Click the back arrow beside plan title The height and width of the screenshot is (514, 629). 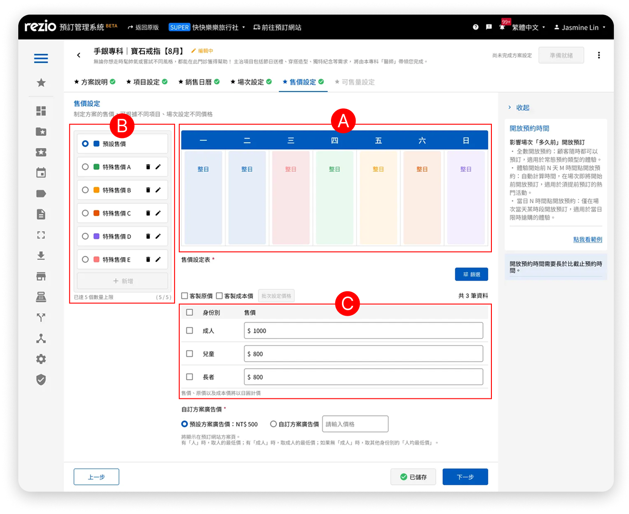(79, 55)
